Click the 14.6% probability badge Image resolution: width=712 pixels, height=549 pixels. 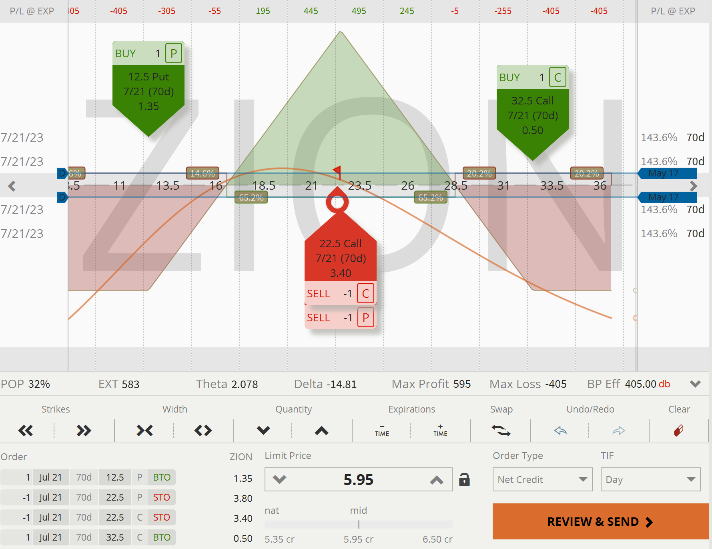203,173
